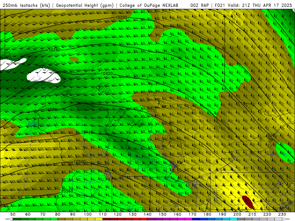The width and height of the screenshot is (295, 221).
Task: Click the 50 kt colorbar label
Action: [13, 214]
